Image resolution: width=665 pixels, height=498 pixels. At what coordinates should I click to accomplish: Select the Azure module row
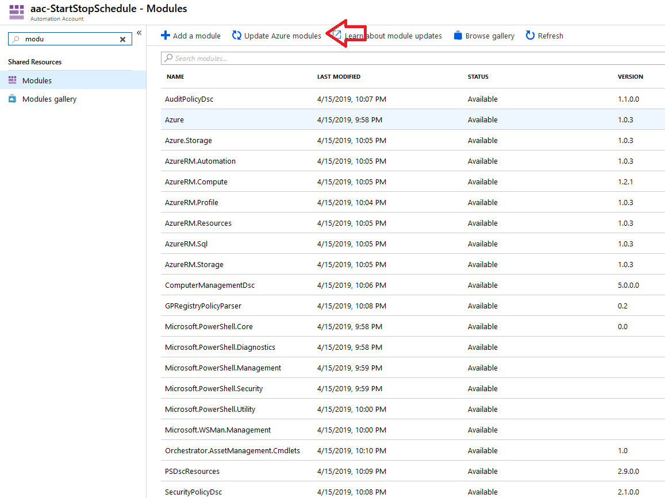pyautogui.click(x=413, y=119)
